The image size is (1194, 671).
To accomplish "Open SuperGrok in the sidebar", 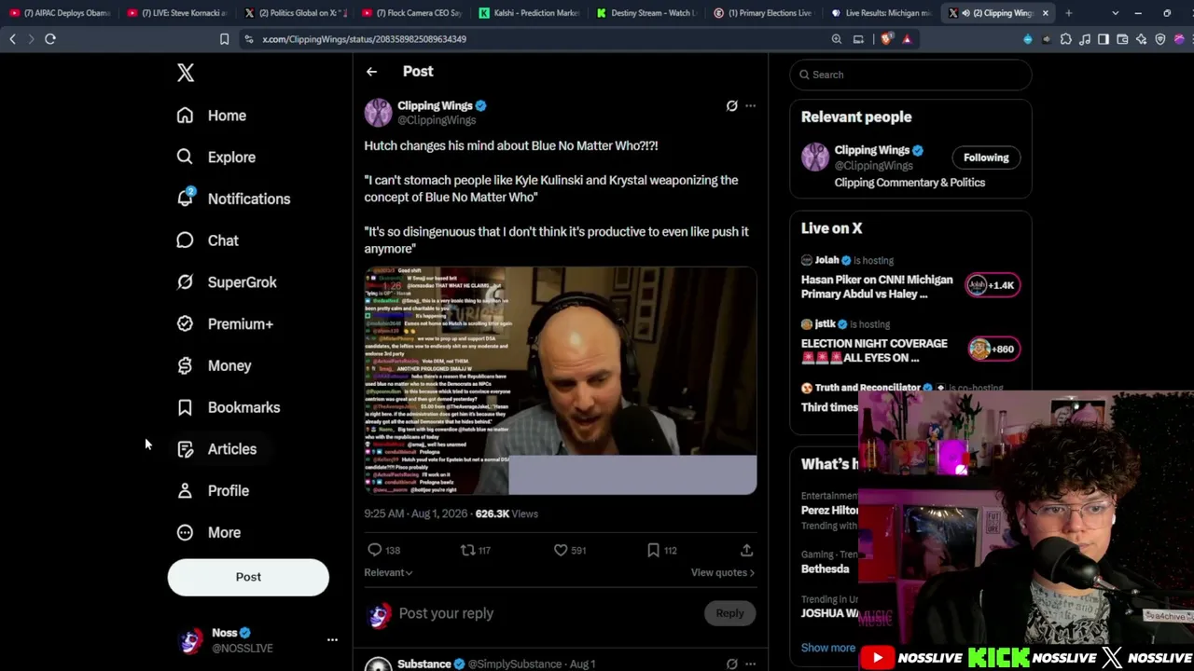I will (x=227, y=282).
